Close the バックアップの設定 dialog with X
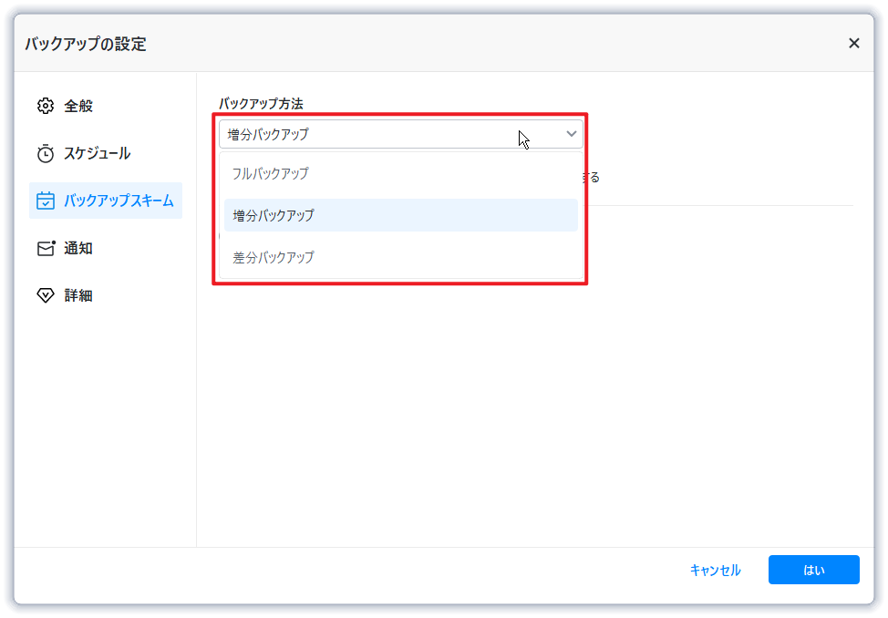Viewport: 888px width, 618px height. [853, 43]
